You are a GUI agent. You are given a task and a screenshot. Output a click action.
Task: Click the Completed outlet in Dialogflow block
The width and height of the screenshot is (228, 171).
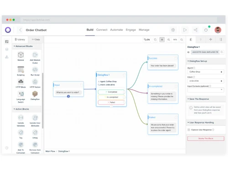pyautogui.click(x=111, y=92)
